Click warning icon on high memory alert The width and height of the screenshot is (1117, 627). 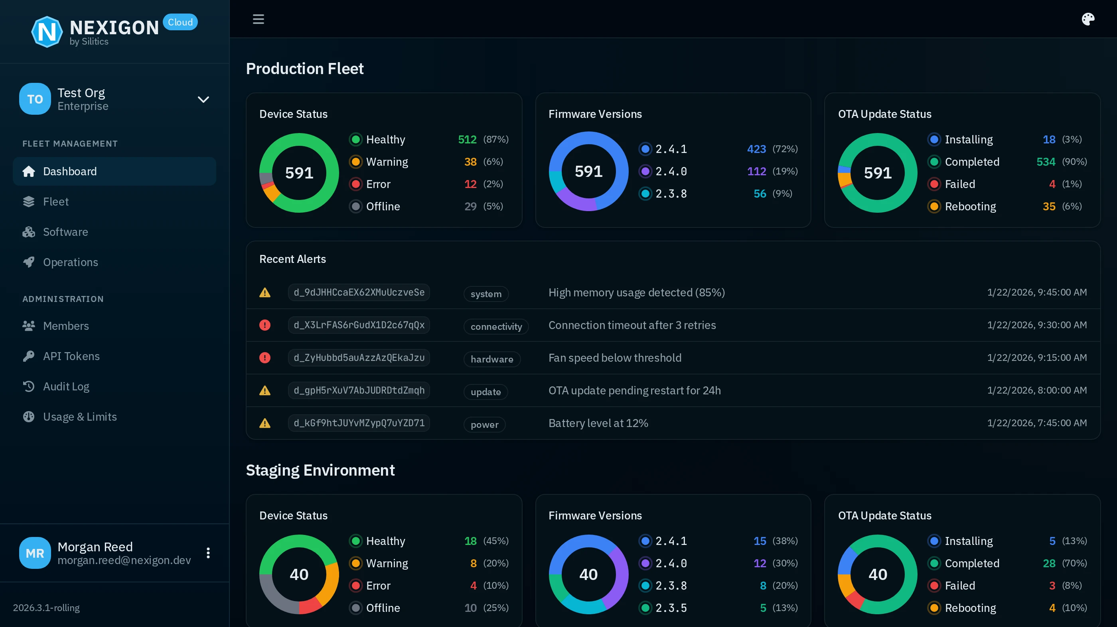265,293
